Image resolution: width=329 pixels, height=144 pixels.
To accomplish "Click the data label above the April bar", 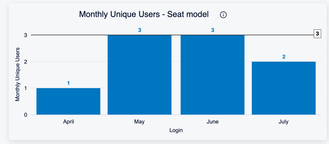I will pos(68,83).
